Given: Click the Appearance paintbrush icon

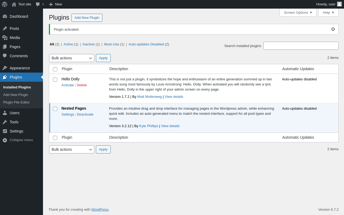Looking at the screenshot, I should (5, 68).
